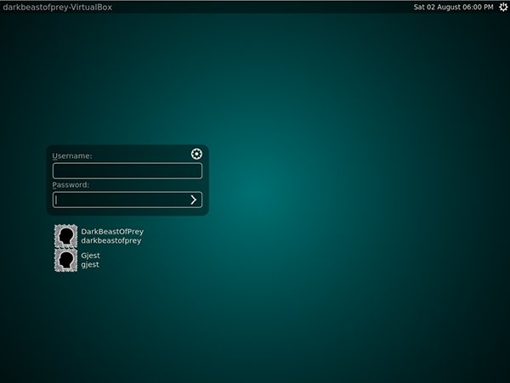
Task: Select the Gjest user avatar
Action: pos(66,260)
